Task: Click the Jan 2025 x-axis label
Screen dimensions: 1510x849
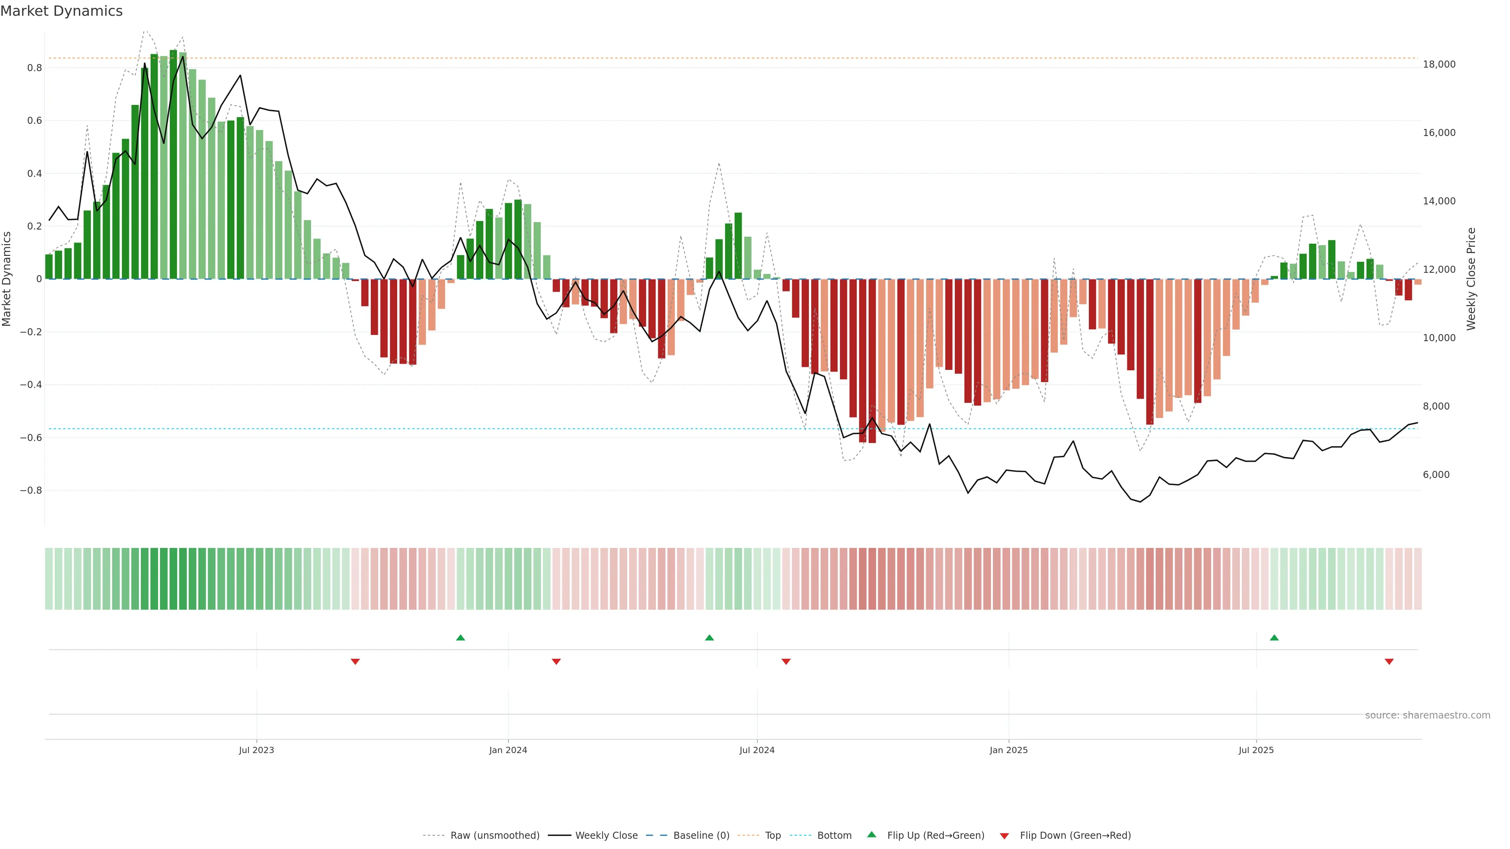Action: [1008, 750]
